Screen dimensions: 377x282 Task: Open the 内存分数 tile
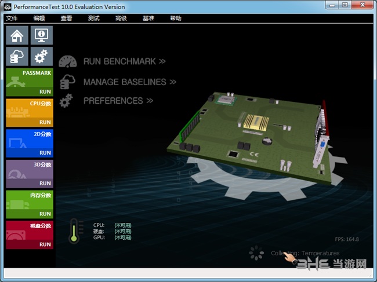[30, 200]
